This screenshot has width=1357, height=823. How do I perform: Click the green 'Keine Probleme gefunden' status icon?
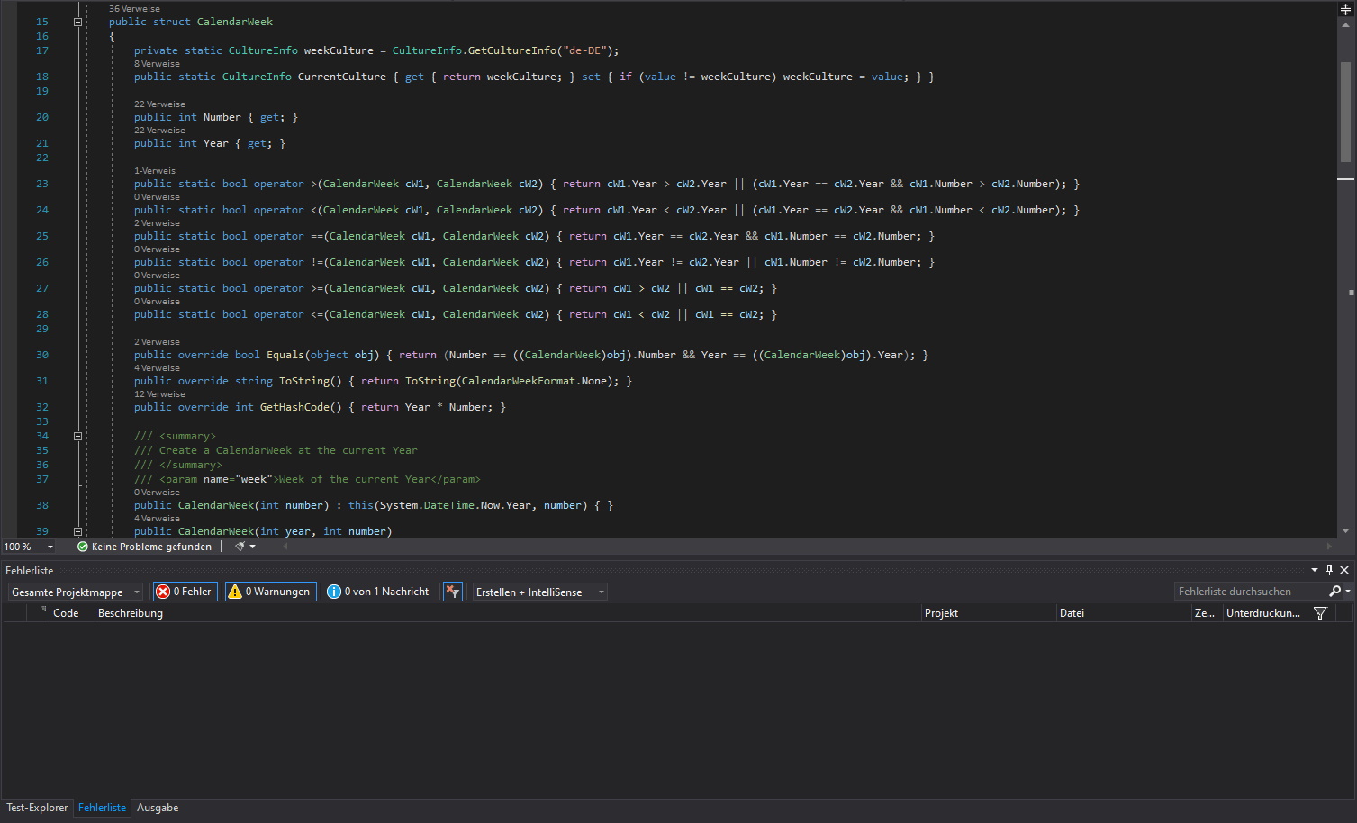coord(83,547)
